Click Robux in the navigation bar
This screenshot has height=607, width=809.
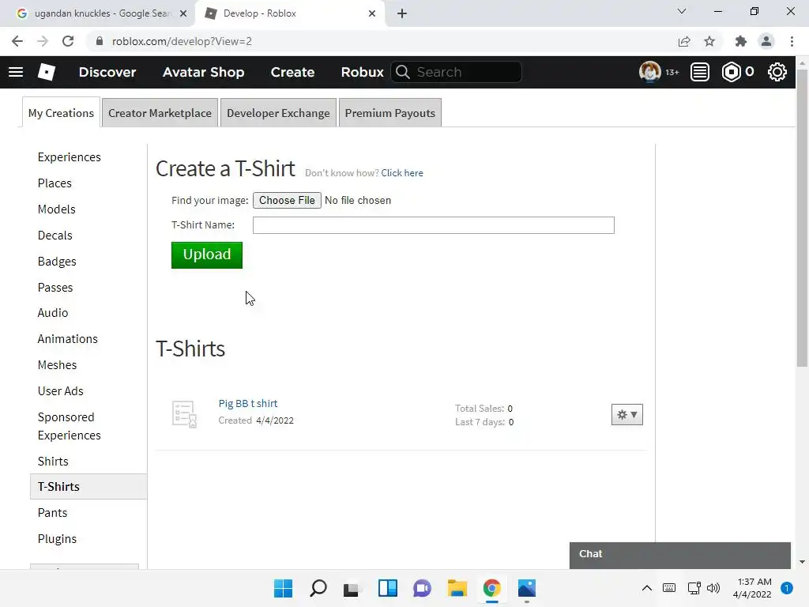(x=362, y=72)
